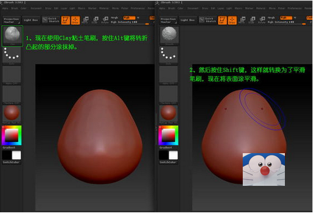
Task: Open the Draw menu in right window
Action: [205, 8]
